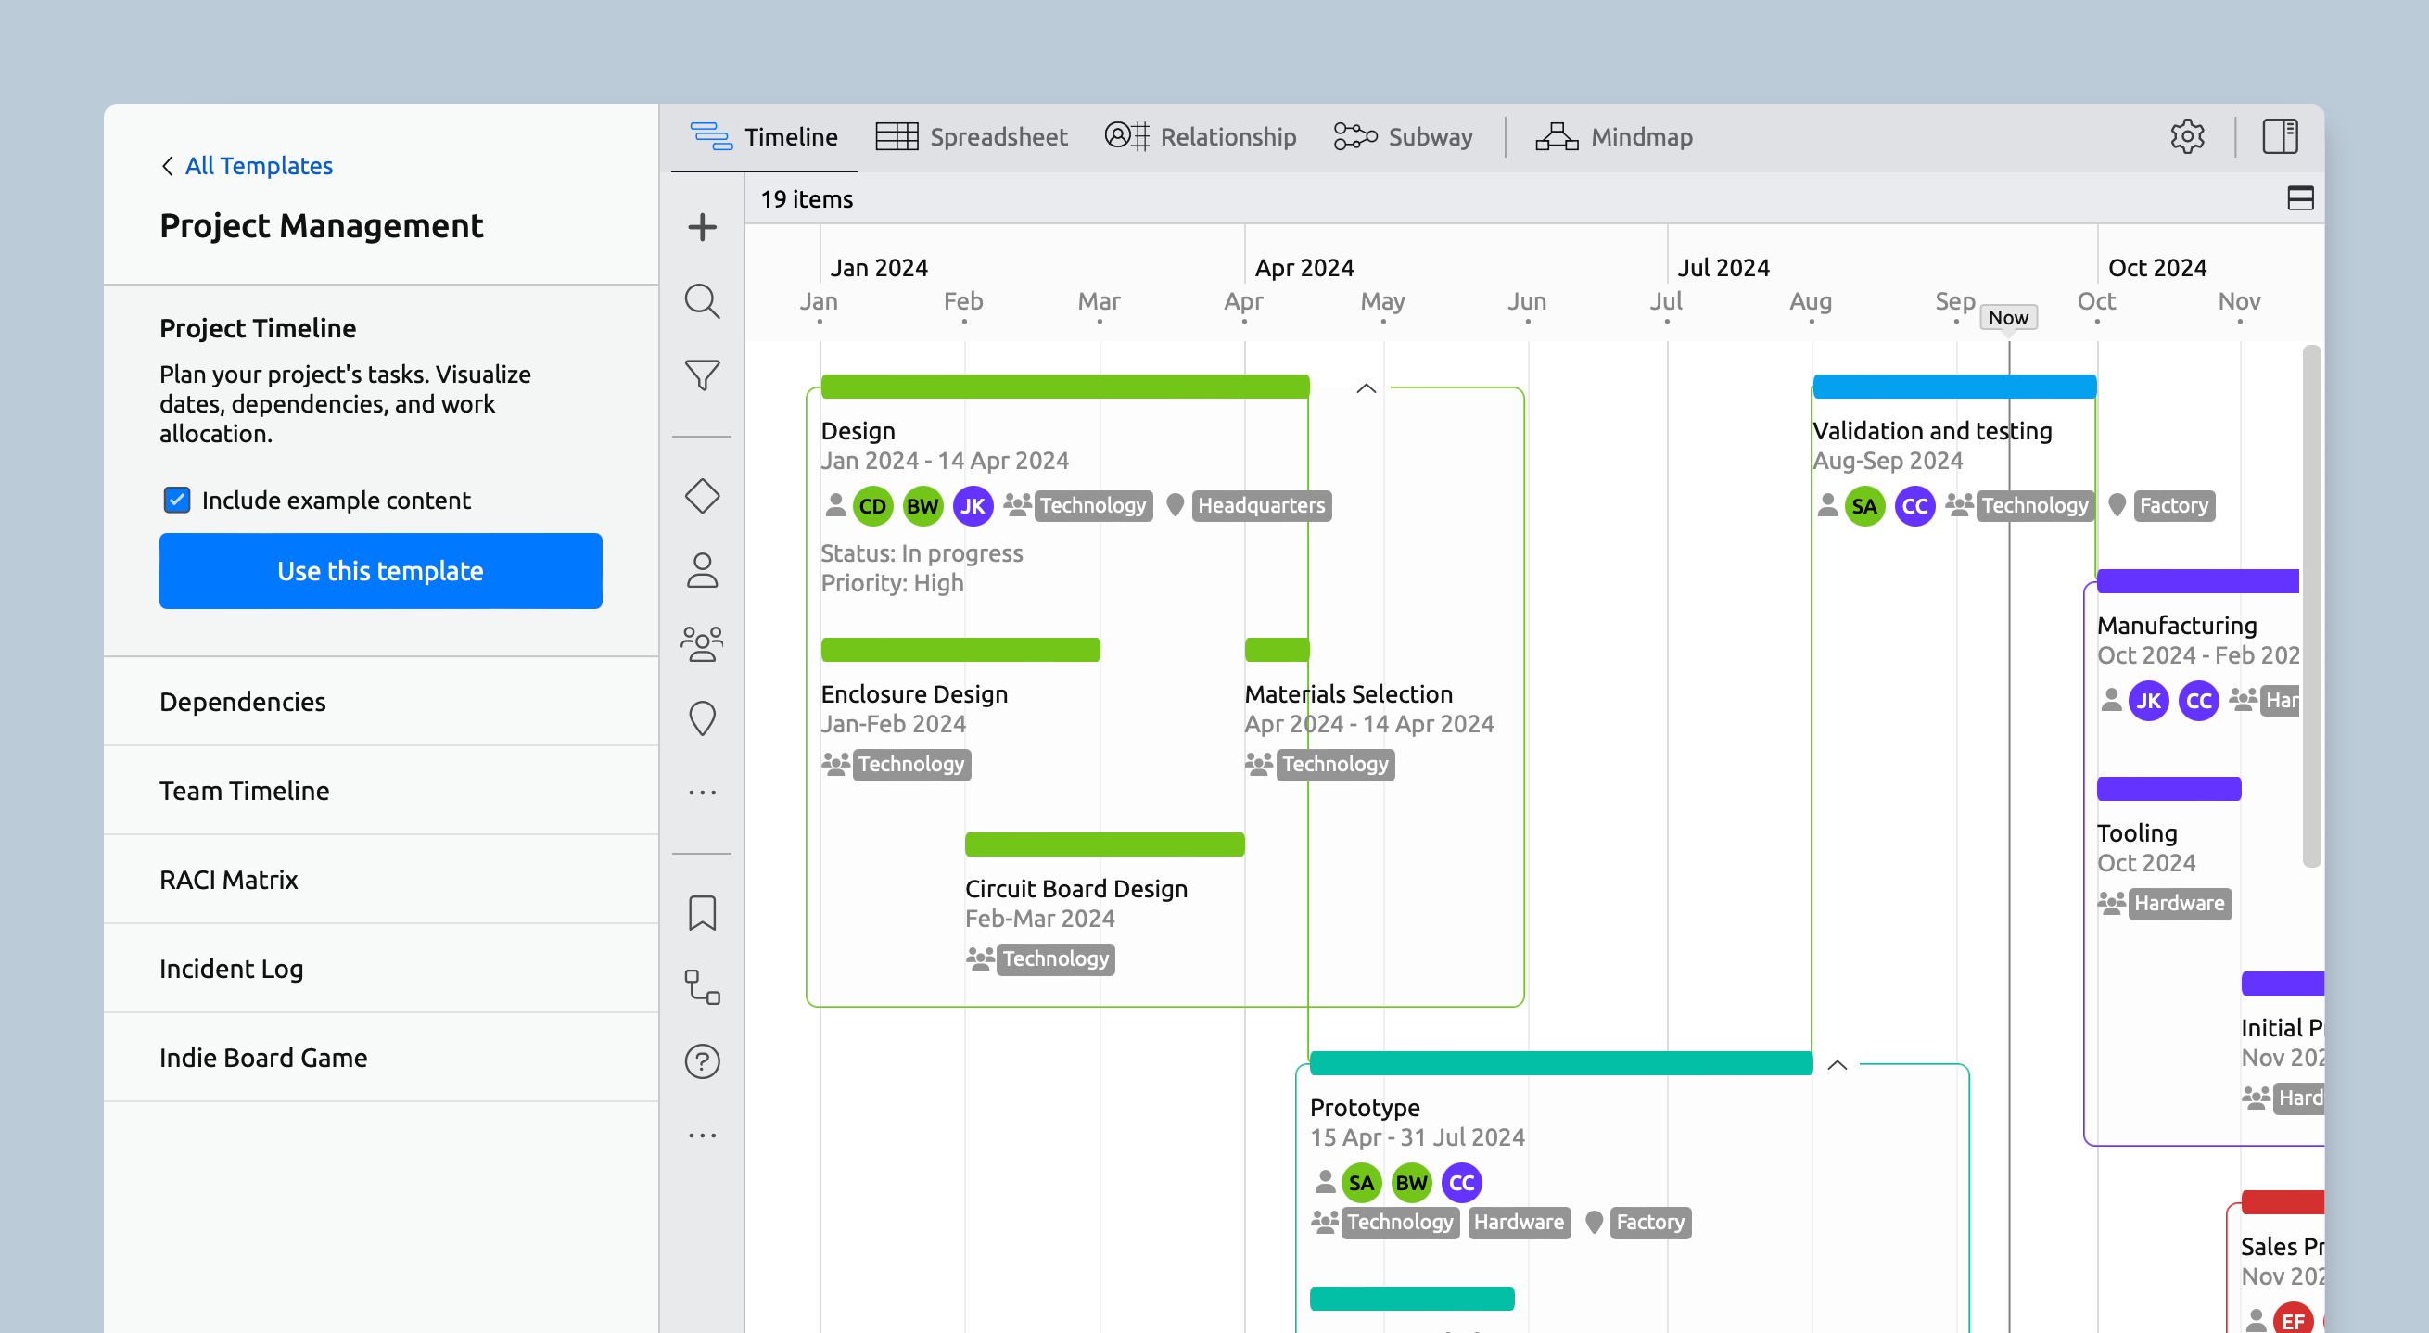The image size is (2429, 1333).
Task: Click the BW avatar on Prototype item
Action: click(1412, 1183)
